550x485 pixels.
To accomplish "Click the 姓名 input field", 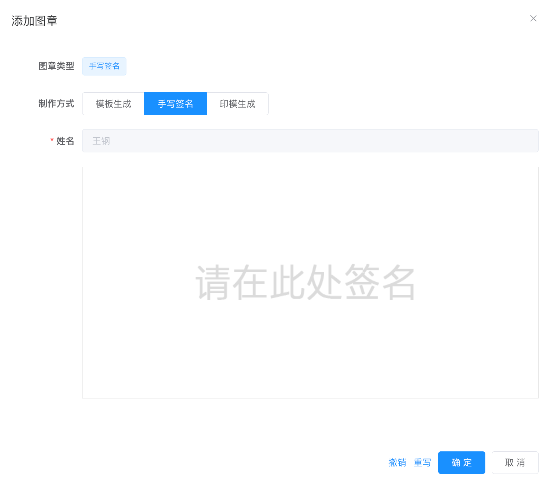I will (310, 141).
